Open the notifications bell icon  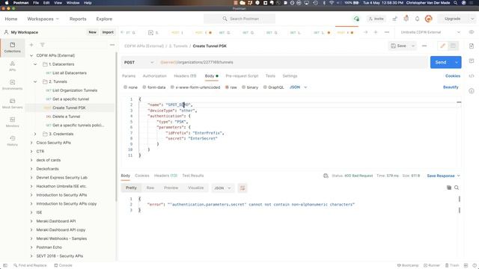pyautogui.click(x=417, y=19)
